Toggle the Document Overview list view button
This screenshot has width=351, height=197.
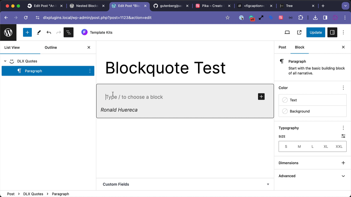pos(69,32)
